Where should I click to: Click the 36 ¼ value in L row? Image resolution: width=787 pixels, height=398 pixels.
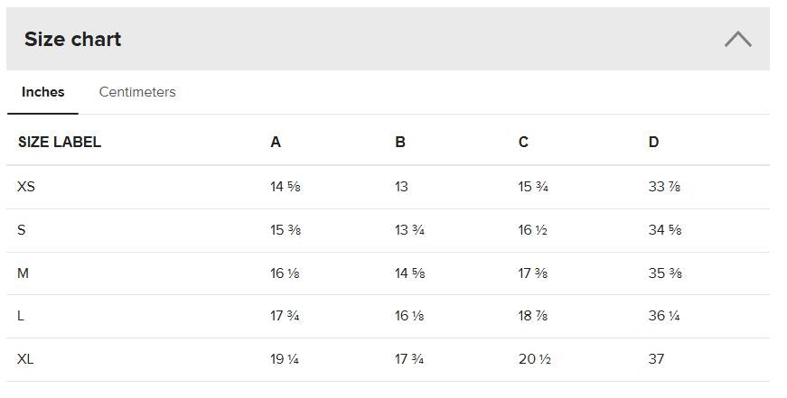[x=664, y=316]
